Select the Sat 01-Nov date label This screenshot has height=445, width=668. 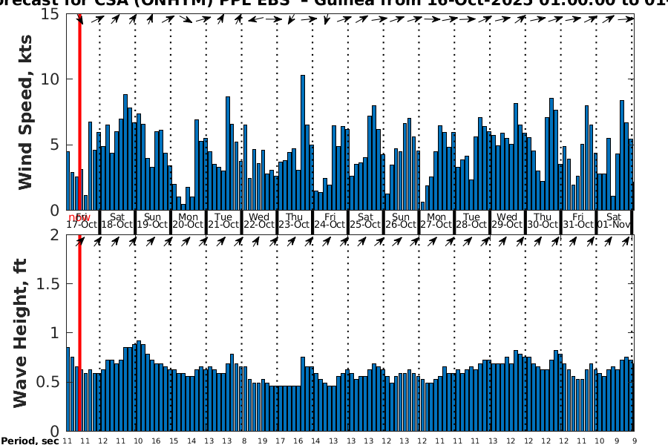click(x=613, y=220)
